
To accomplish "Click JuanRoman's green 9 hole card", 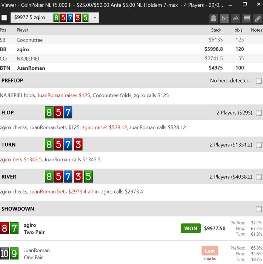I will [x=14, y=253].
